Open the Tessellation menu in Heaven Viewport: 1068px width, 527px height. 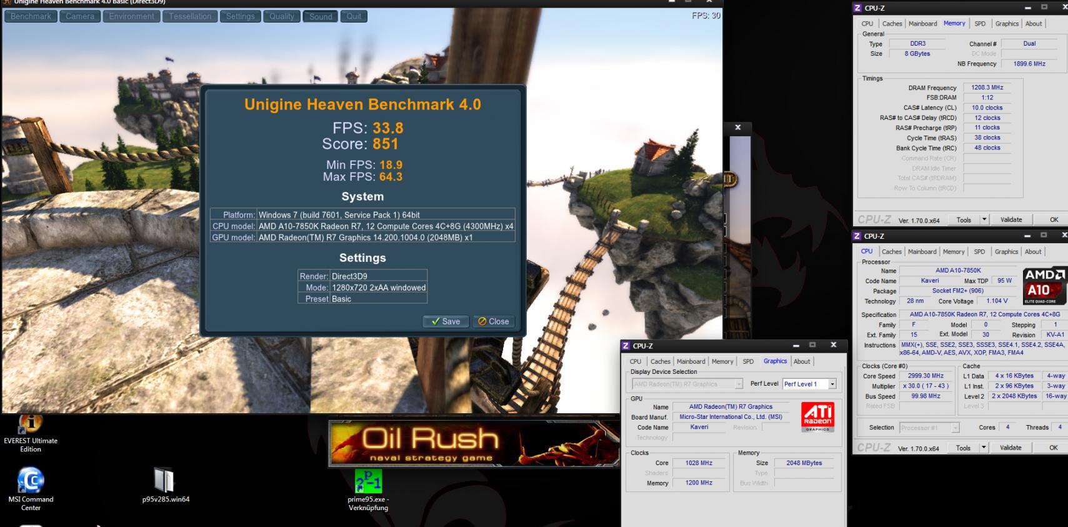190,16
